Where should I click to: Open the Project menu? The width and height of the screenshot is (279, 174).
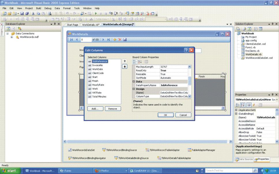[29, 8]
